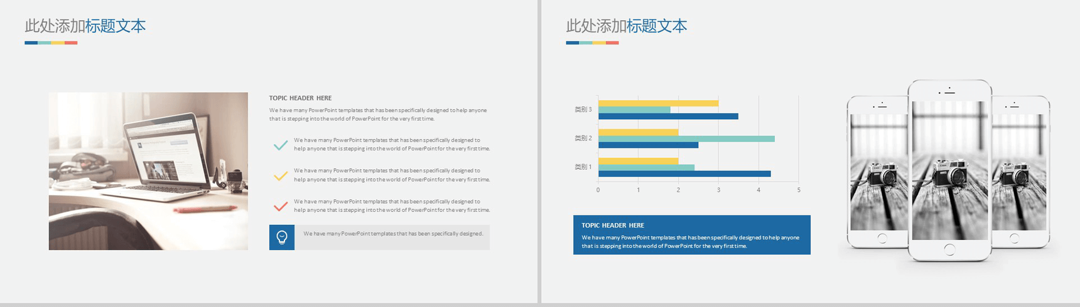The image size is (1080, 307).
Task: Click paragraph text beside red checkmark
Action: [392, 206]
